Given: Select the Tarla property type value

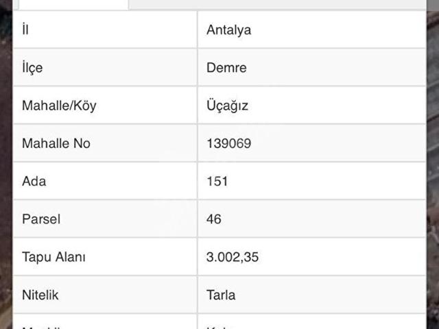Looking at the screenshot, I should (221, 295).
